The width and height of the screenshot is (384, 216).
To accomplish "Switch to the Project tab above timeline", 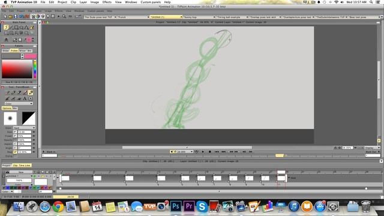I will [x=7, y=166].
